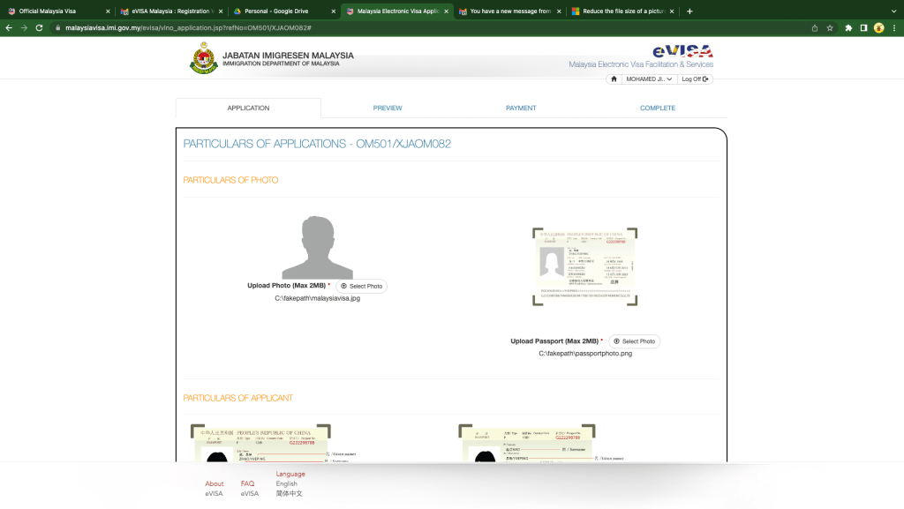Screen dimensions: 904x509
Task: Click Select Photo for Upload Photo
Action: coord(361,286)
